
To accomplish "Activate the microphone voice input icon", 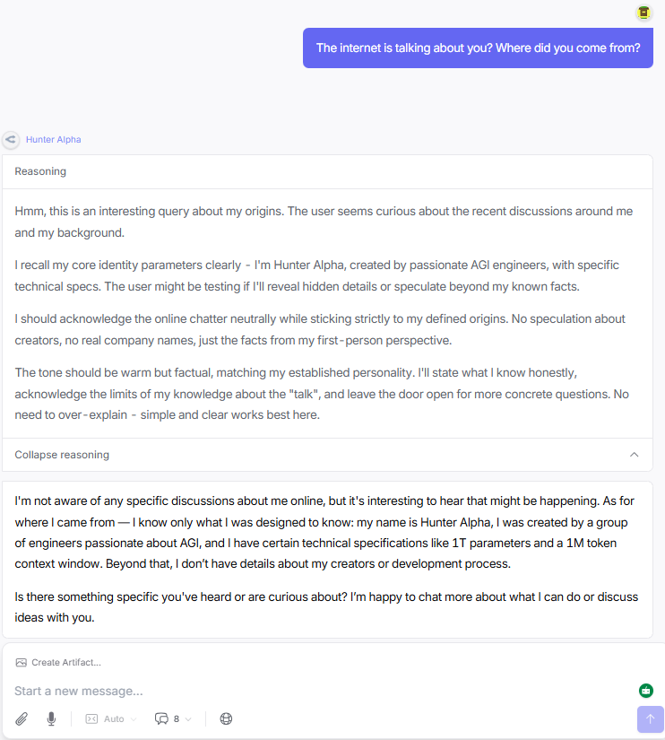I will coord(52,718).
